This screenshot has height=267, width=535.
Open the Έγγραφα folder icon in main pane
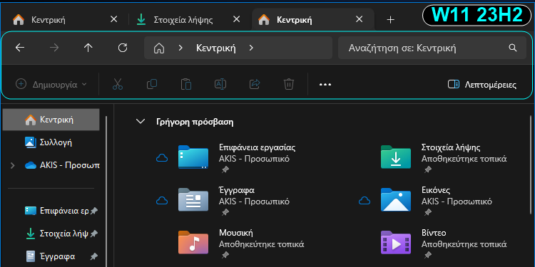pos(193,199)
